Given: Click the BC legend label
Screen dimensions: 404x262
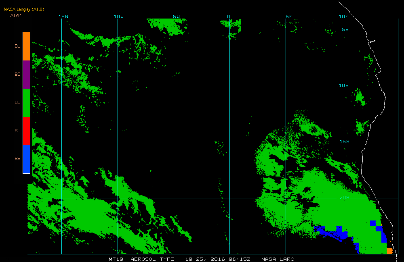Looking at the screenshot, I should pyautogui.click(x=17, y=74).
